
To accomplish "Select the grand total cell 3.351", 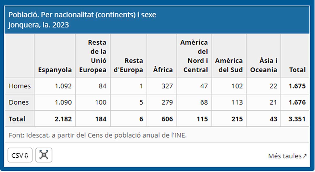I will pyautogui.click(x=297, y=119).
